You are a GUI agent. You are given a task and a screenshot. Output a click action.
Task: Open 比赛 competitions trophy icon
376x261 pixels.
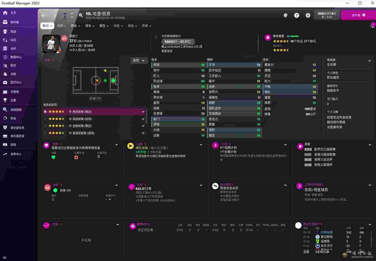pyautogui.click(x=5, y=100)
